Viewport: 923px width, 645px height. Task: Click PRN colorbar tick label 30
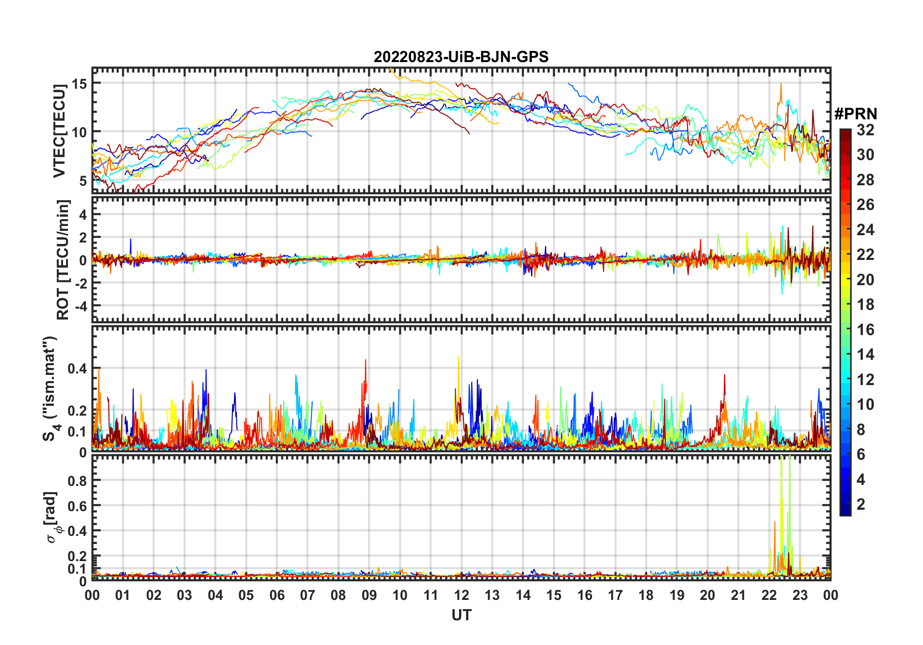pos(865,155)
